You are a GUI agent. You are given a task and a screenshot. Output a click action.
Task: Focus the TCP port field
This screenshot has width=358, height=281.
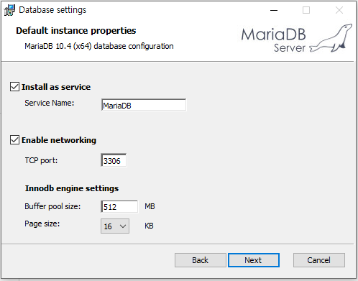(114, 160)
